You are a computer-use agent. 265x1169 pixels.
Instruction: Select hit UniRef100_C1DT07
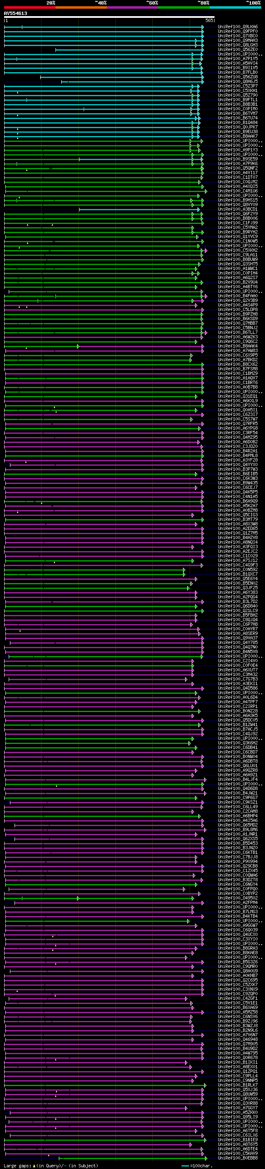238,177
